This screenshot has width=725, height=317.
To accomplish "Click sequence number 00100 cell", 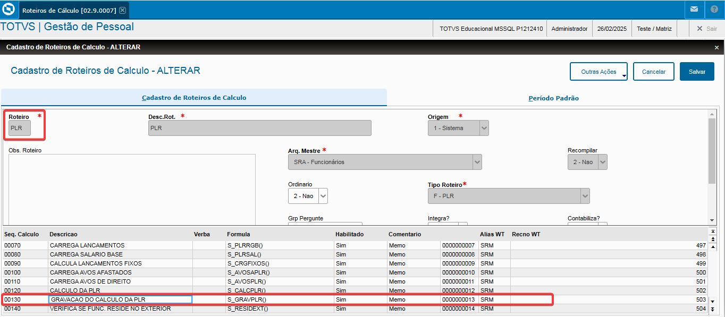I will 25,272.
